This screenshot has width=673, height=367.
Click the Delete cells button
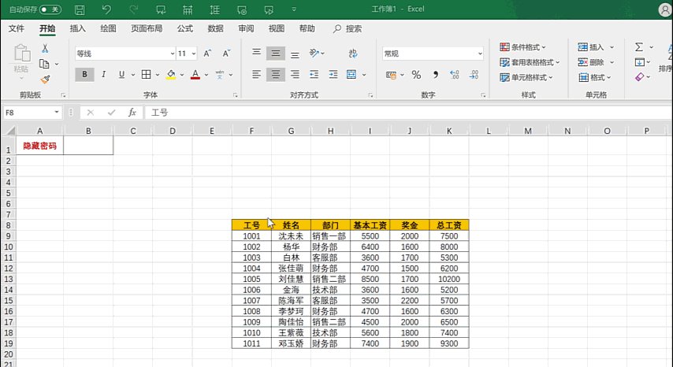pos(591,62)
